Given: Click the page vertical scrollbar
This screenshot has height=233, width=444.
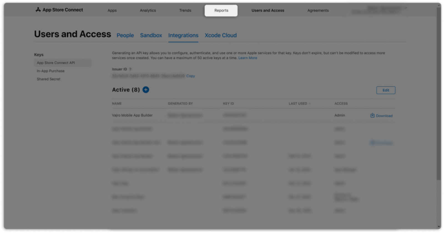Looking at the screenshot, I should (x=439, y=94).
